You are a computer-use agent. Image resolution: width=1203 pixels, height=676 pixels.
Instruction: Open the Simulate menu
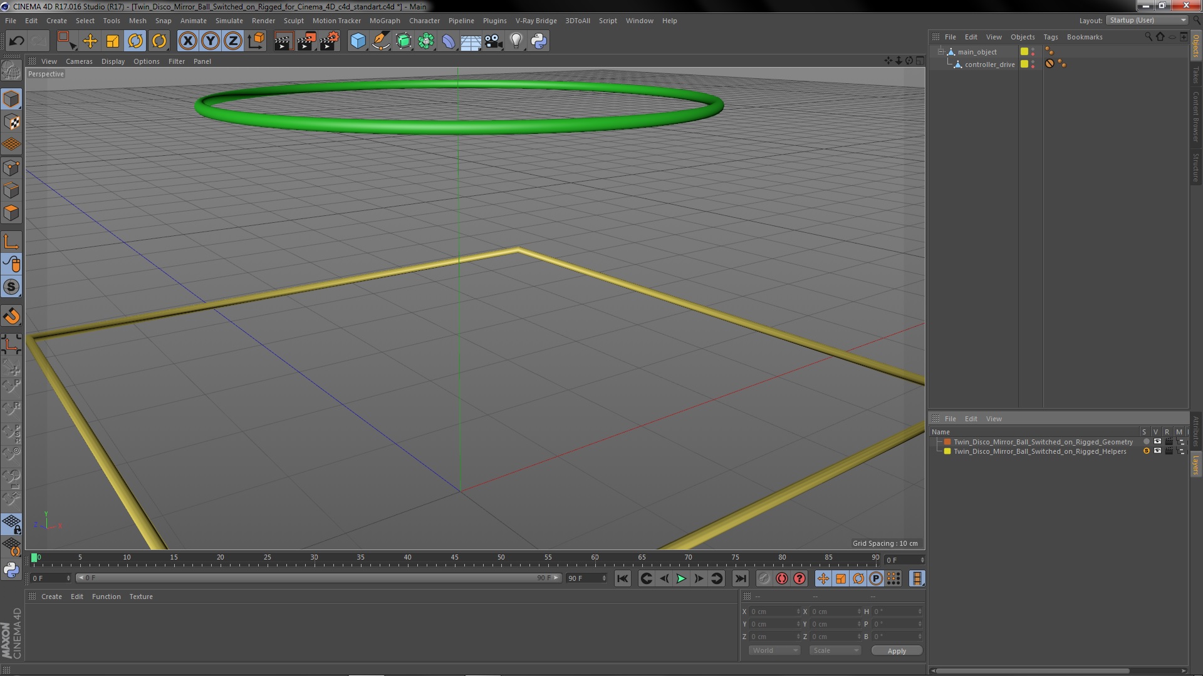pyautogui.click(x=229, y=21)
